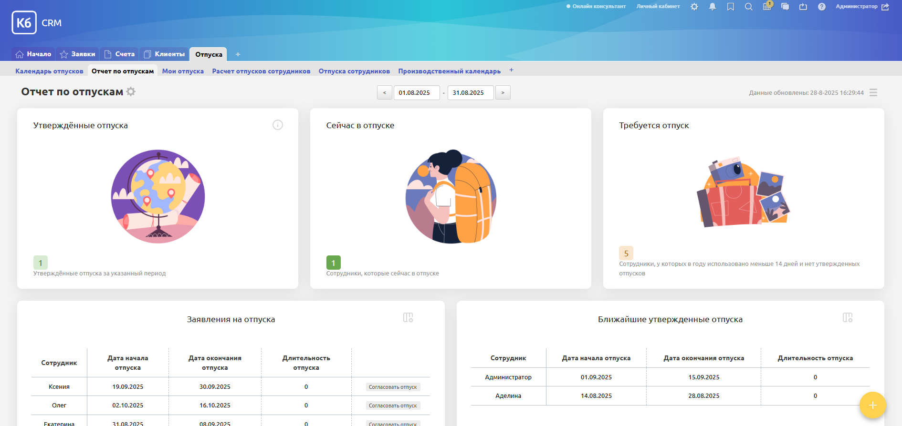Add a new main tab with plus
The image size is (902, 426).
coord(238,54)
